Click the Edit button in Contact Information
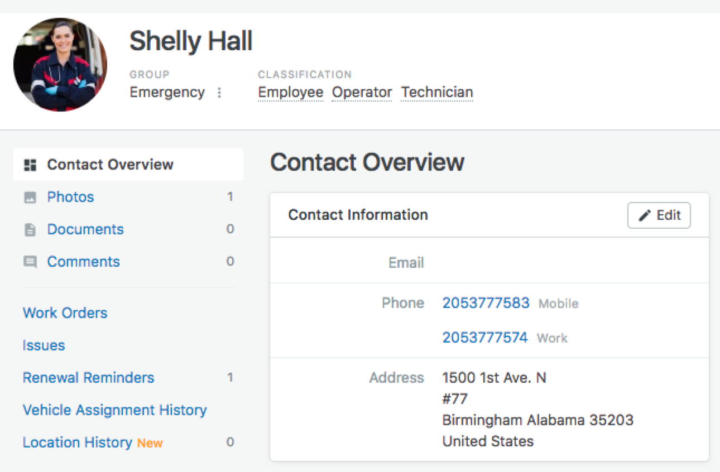The height and width of the screenshot is (472, 720). (x=659, y=215)
